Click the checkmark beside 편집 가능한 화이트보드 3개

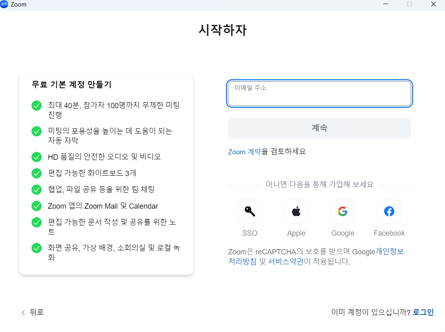[37, 173]
